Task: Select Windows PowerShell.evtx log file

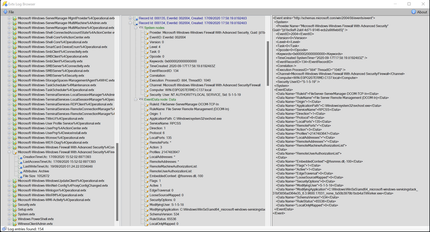Action: [x=36, y=219]
